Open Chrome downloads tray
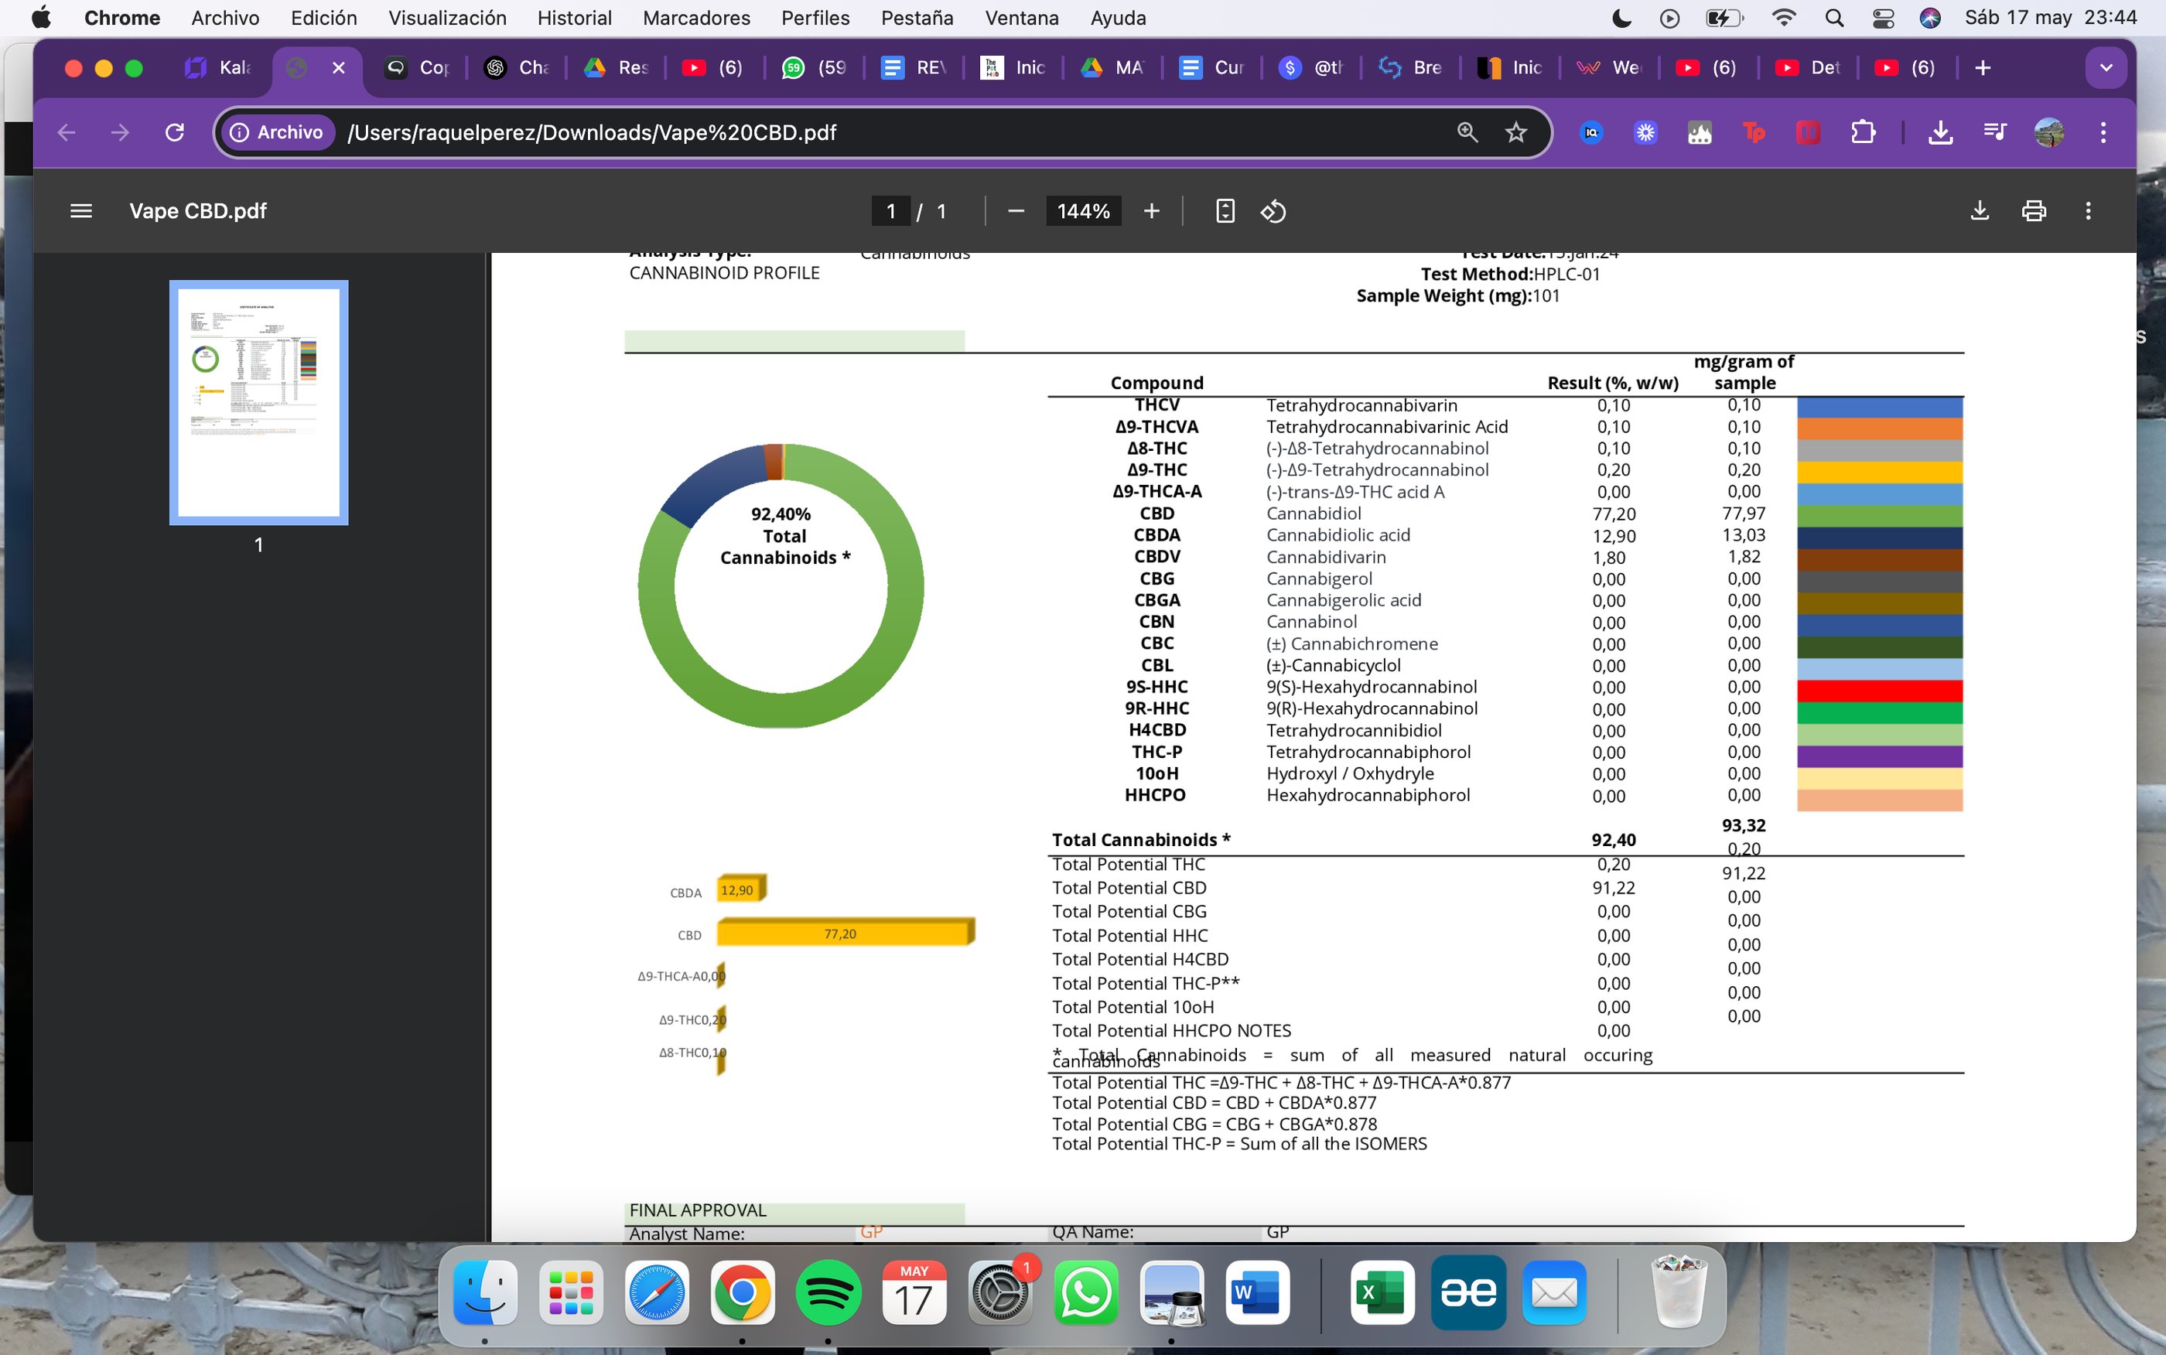 [x=1940, y=132]
